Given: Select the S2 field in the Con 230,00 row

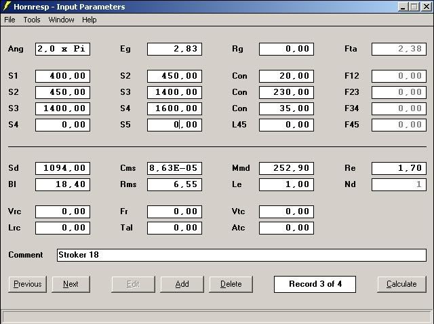Looking at the screenshot, I should 62,92.
